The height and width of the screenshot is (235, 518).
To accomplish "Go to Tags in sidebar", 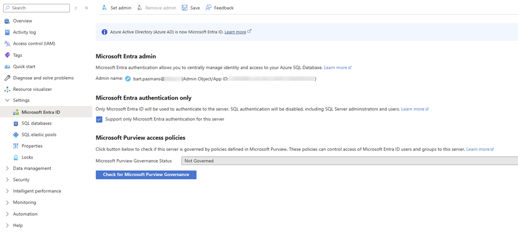I will point(18,55).
